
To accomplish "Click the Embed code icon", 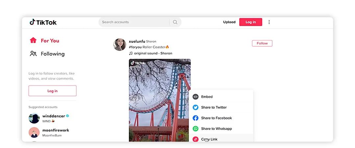I will pos(195,97).
